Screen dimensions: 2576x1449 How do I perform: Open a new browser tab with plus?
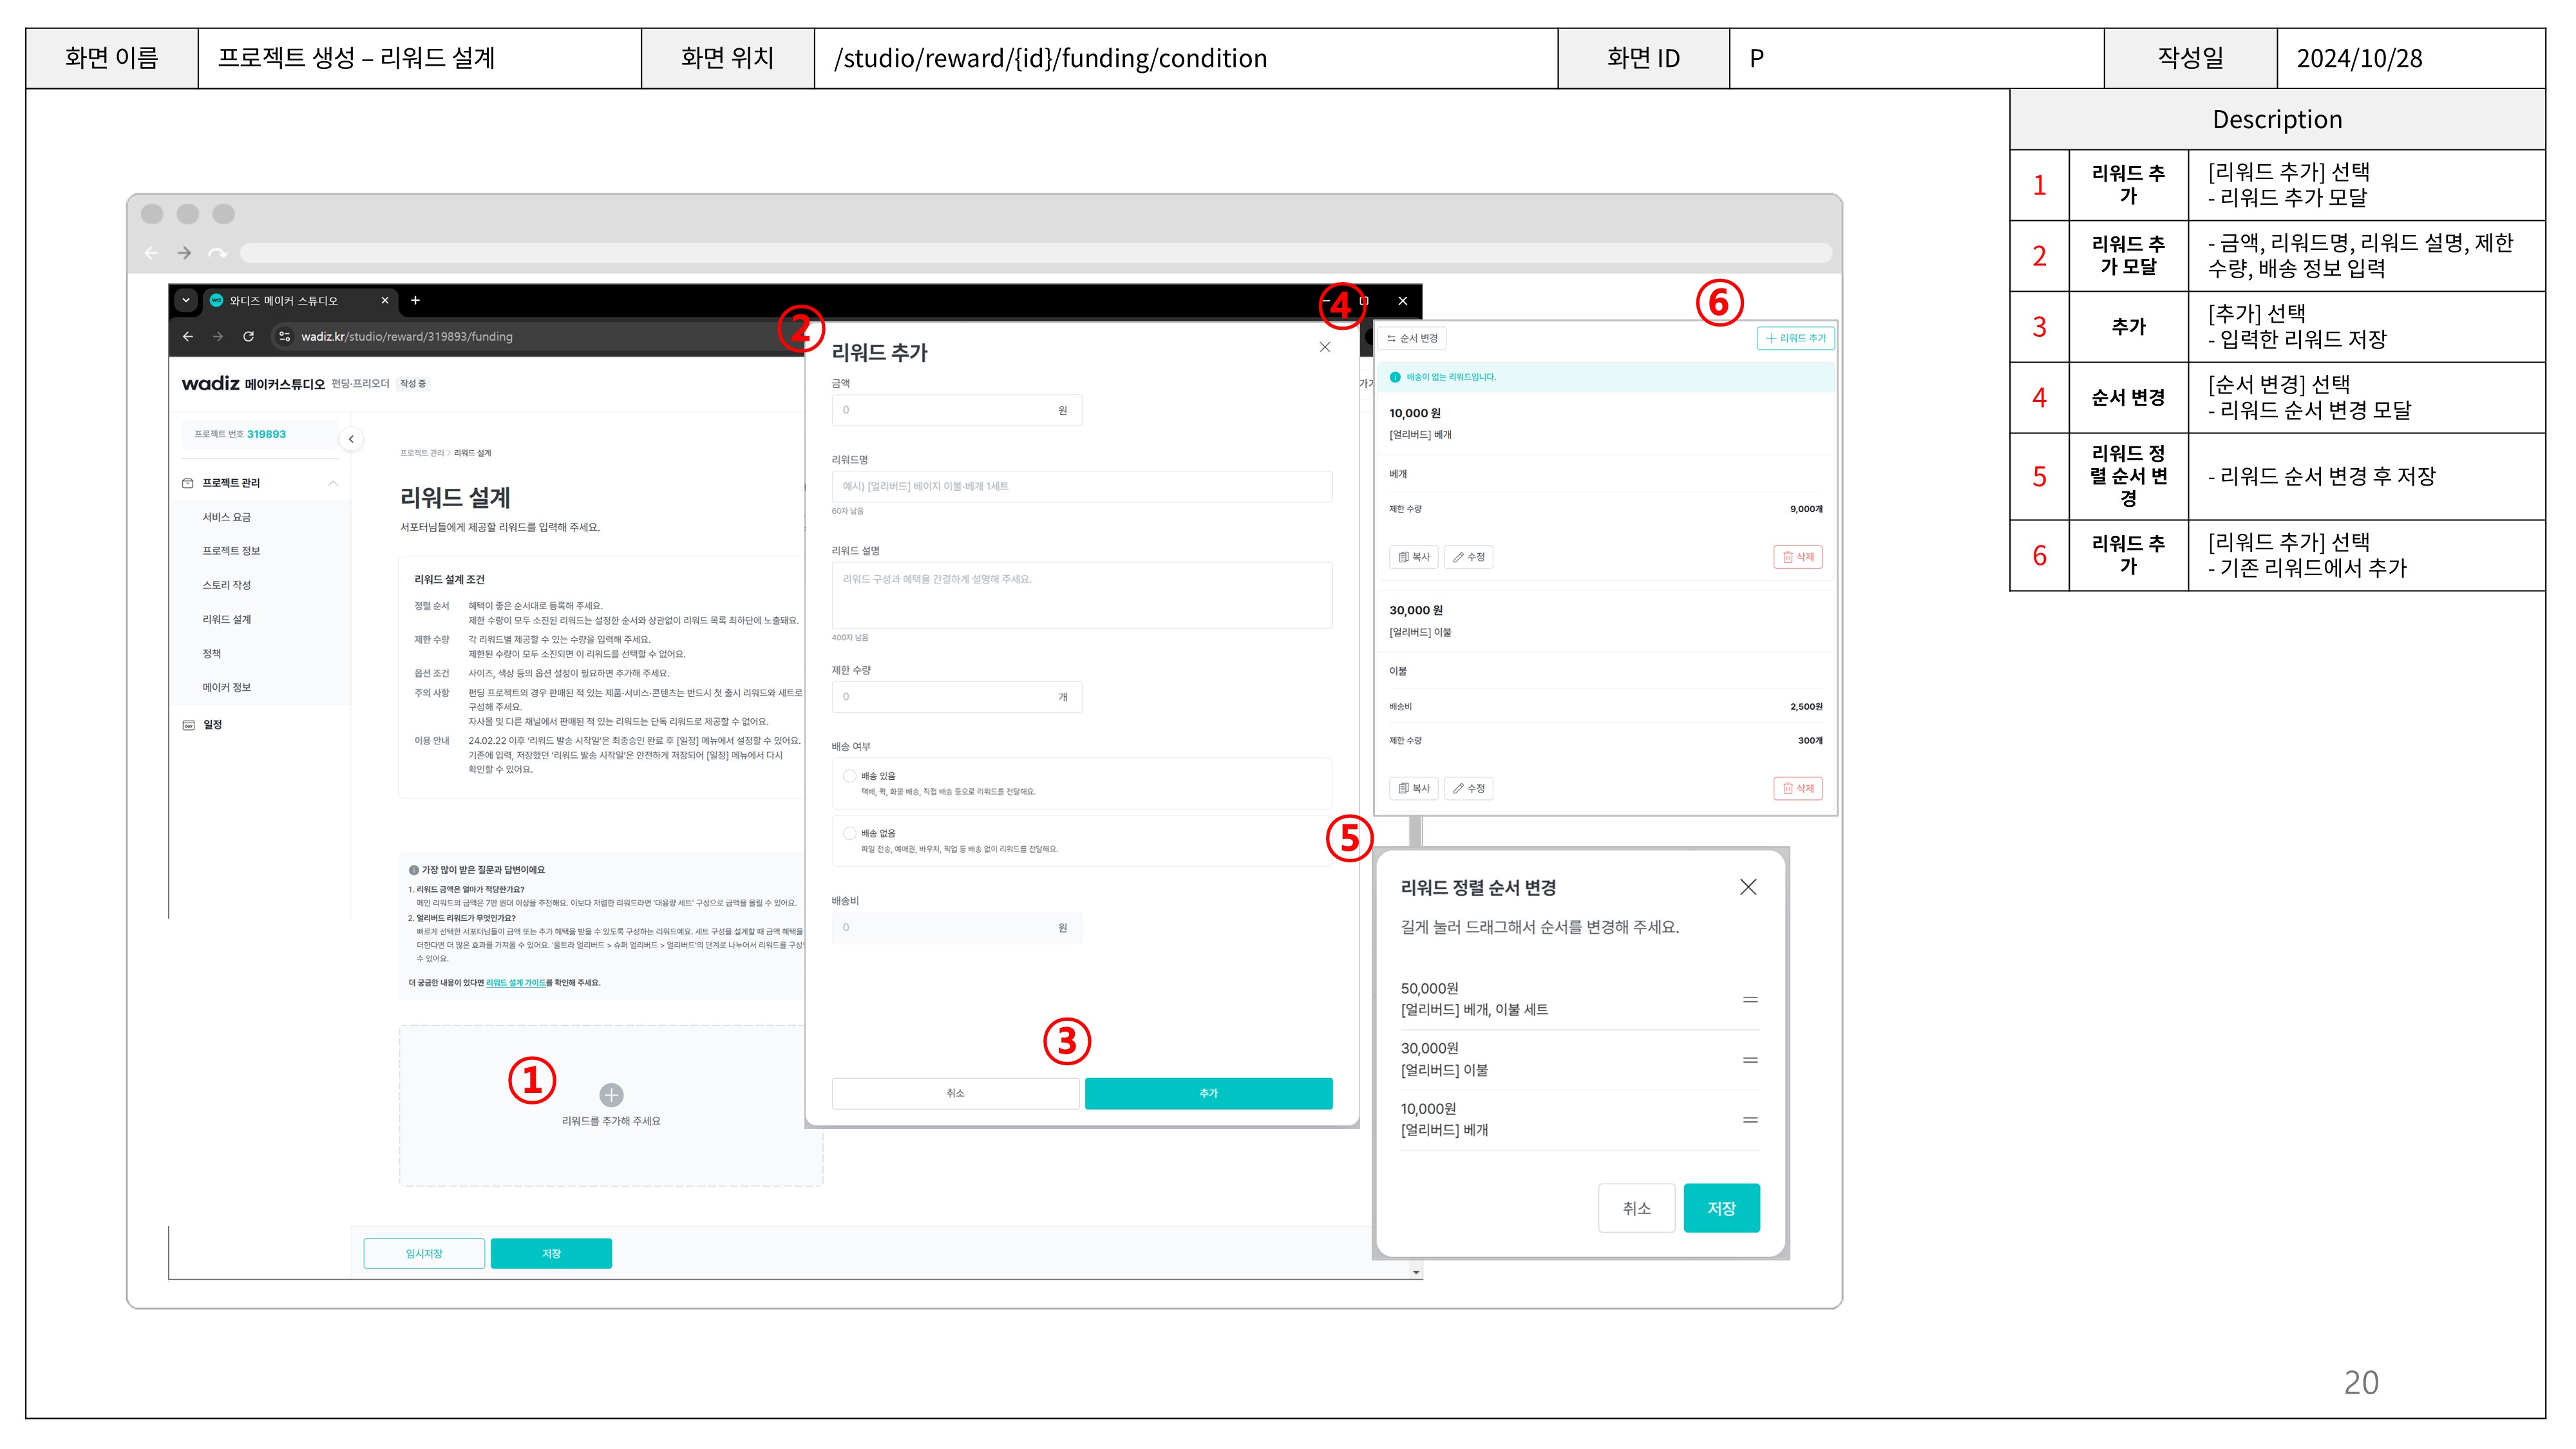click(x=415, y=300)
